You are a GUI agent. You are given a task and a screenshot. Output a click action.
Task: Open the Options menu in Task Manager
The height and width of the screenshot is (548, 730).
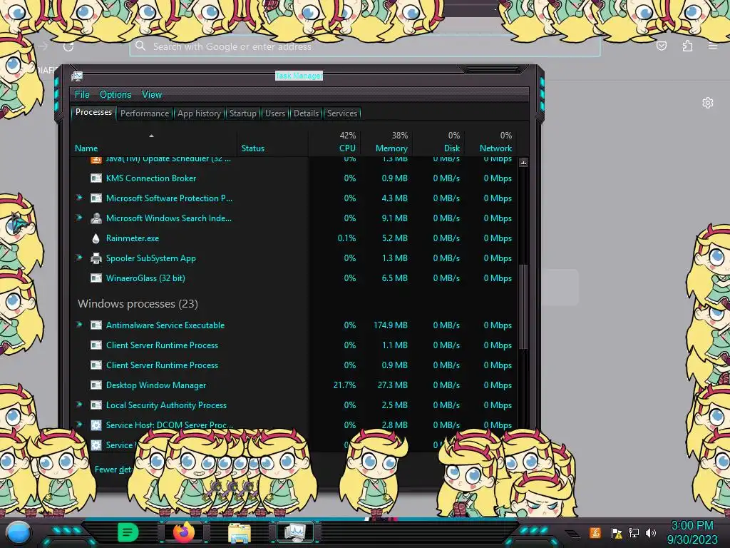pyautogui.click(x=115, y=95)
